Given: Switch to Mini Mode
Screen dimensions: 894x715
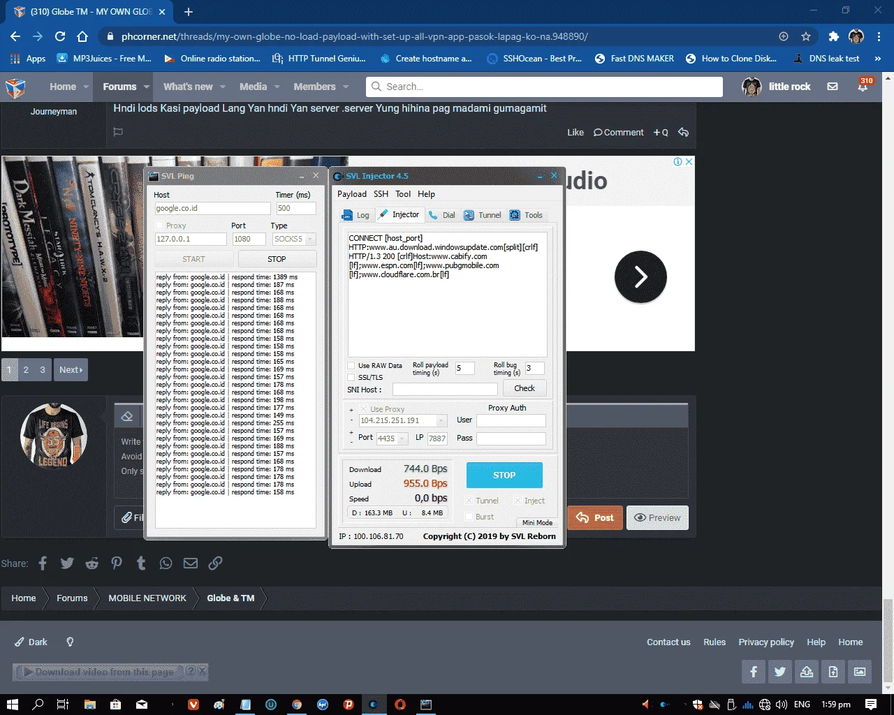Looking at the screenshot, I should (537, 522).
